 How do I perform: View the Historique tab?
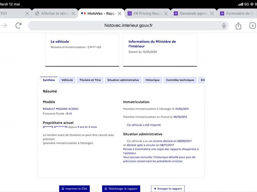click(152, 80)
